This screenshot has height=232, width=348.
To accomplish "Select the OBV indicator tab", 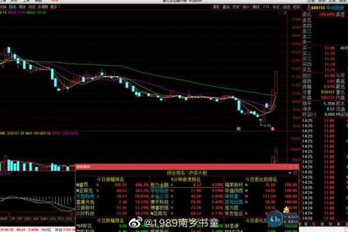I will 27,219.
